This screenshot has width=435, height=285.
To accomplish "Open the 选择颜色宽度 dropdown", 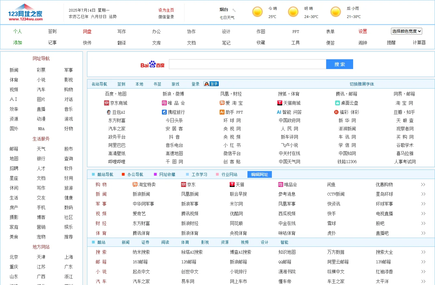I will [x=407, y=31].
